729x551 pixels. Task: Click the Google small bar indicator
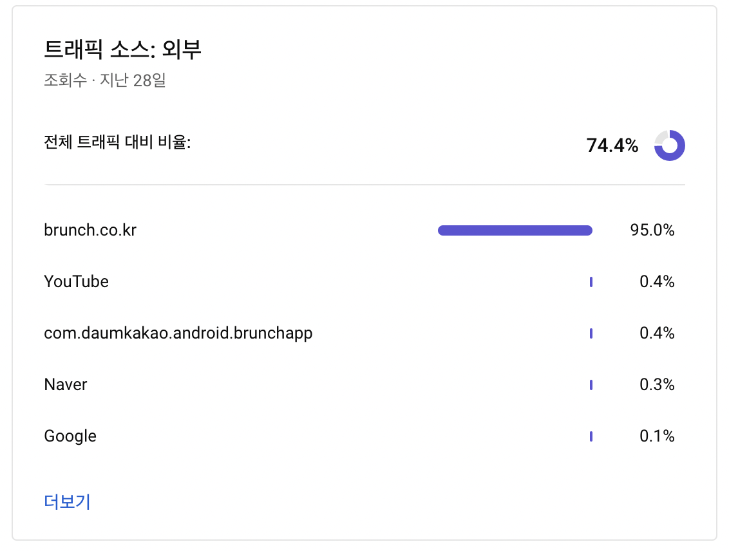(x=591, y=436)
